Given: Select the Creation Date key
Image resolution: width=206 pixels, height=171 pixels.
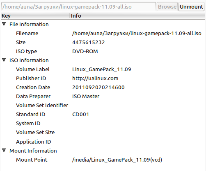Looking at the screenshot, I should [33, 88].
